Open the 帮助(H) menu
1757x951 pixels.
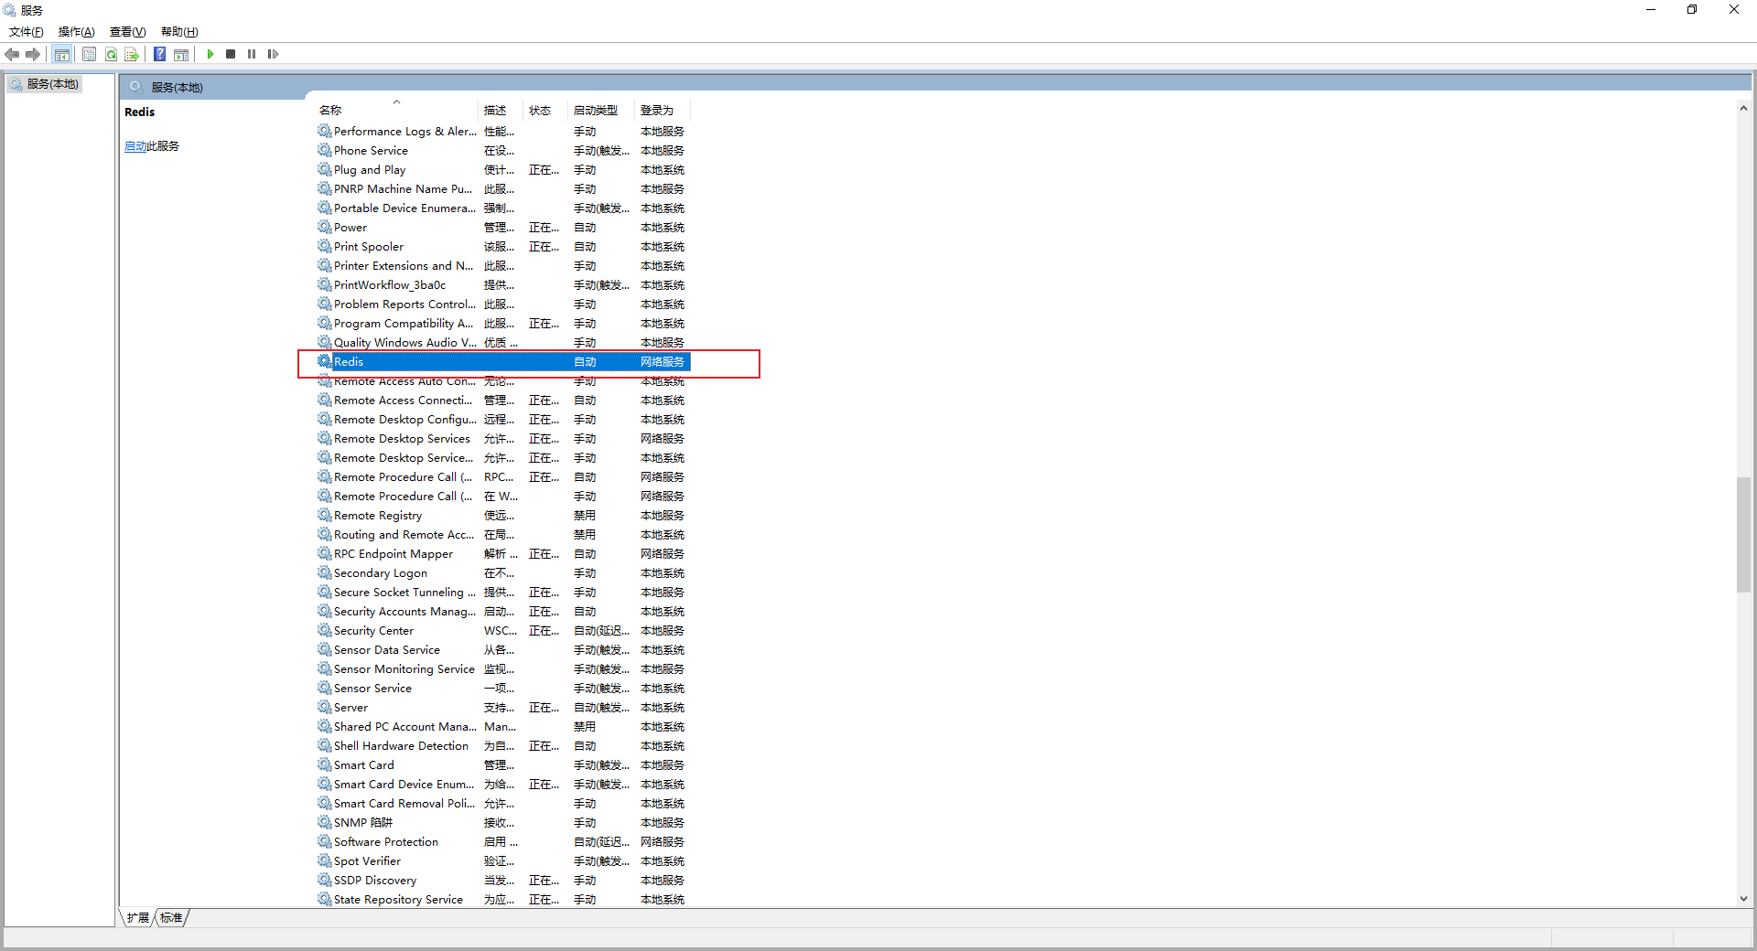tap(179, 32)
